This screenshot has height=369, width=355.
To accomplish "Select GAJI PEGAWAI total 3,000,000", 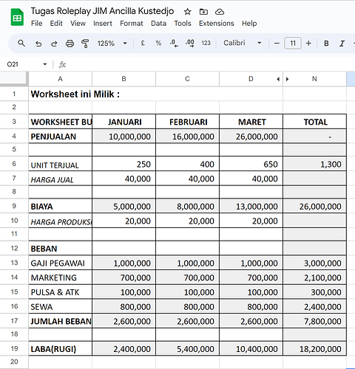I will 315,263.
